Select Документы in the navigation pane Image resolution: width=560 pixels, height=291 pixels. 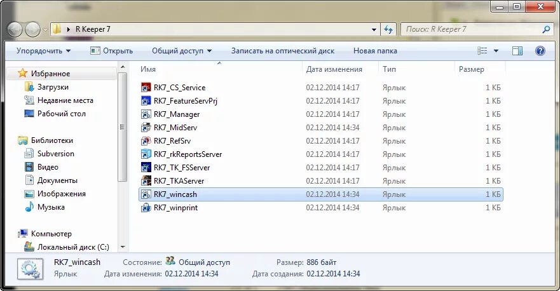coord(57,180)
